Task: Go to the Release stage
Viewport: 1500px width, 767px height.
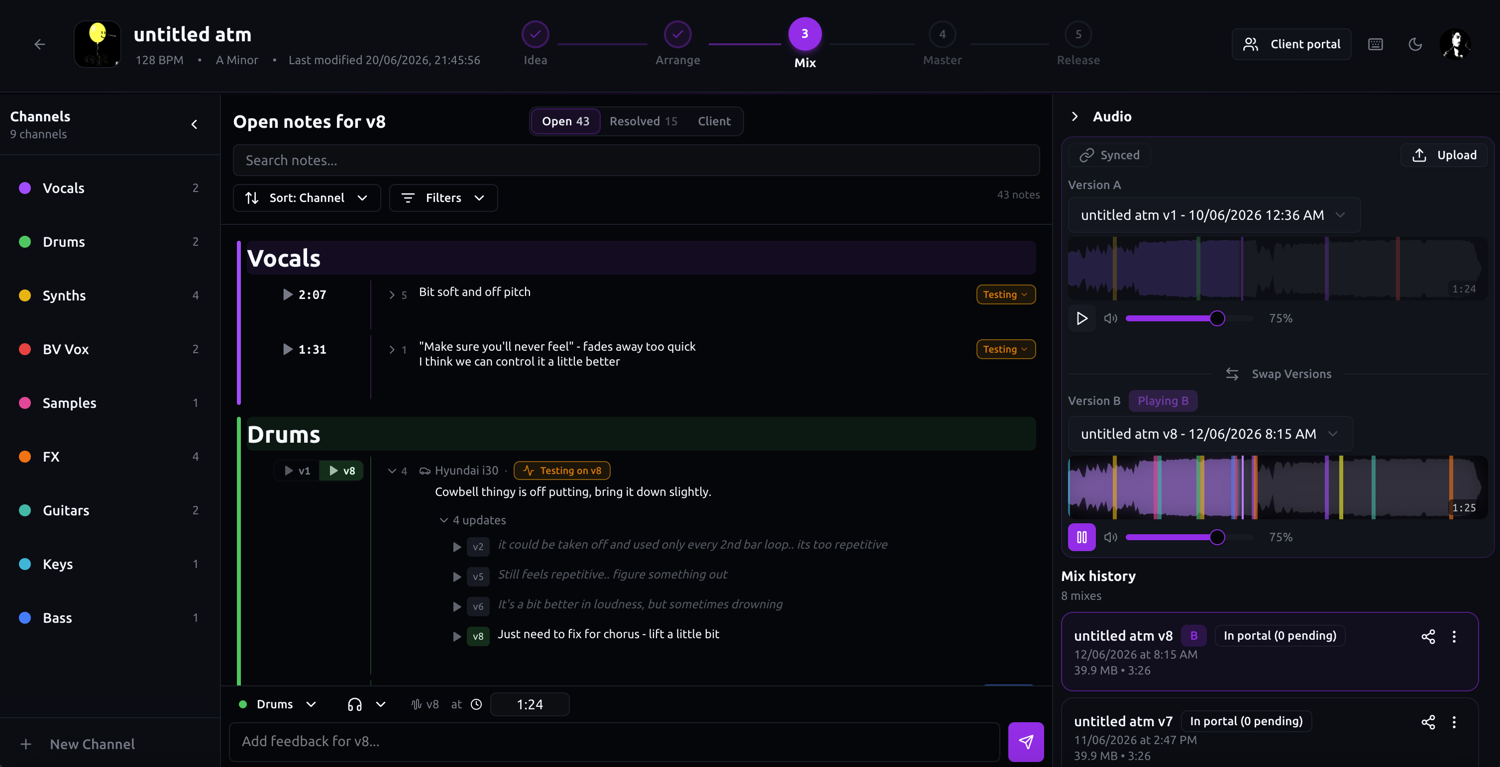Action: click(1078, 44)
